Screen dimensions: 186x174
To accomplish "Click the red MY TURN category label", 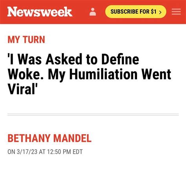I will (26, 39).
